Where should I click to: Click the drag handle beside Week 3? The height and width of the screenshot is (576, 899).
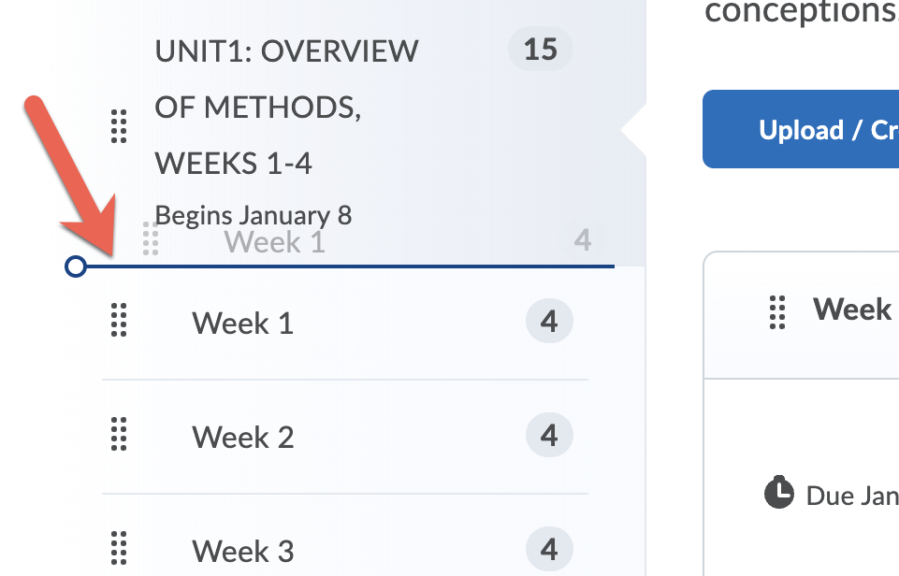119,548
